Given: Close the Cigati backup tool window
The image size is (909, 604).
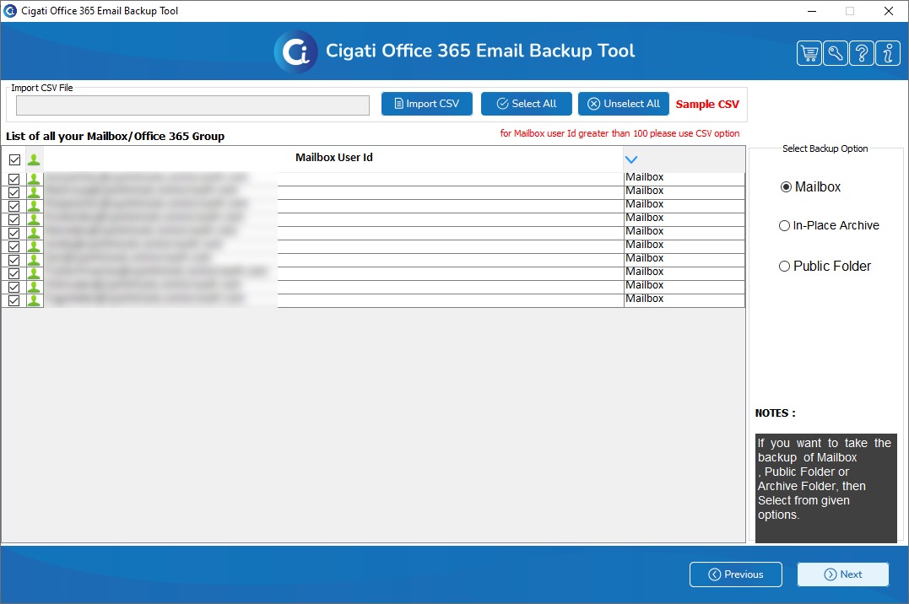Looking at the screenshot, I should pos(888,11).
